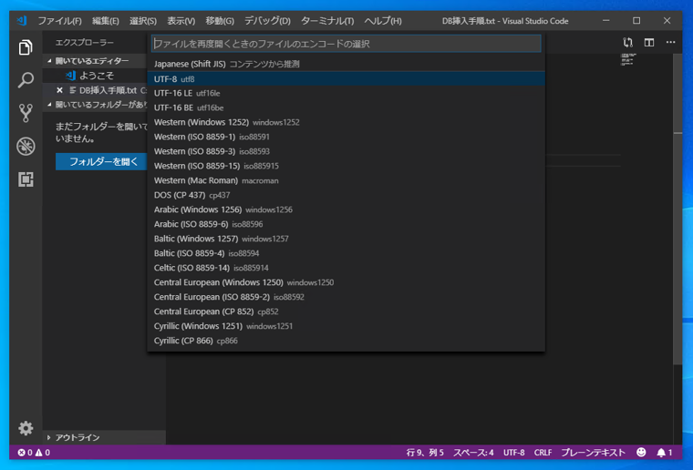The height and width of the screenshot is (470, 693).
Task: Choose Cyrillic (CP 866) encoding
Action: (x=346, y=341)
